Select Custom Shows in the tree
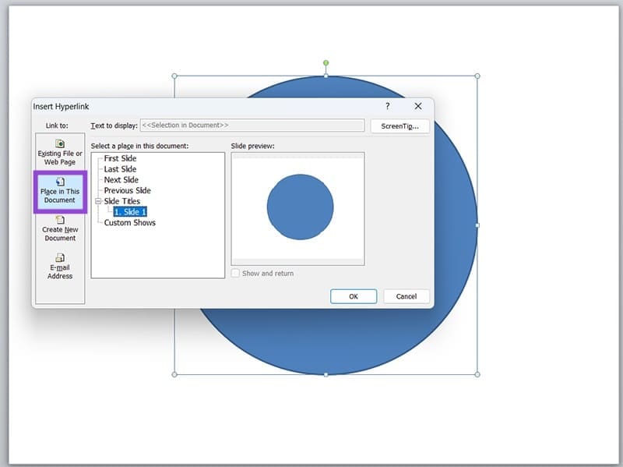This screenshot has width=623, height=467. [129, 222]
